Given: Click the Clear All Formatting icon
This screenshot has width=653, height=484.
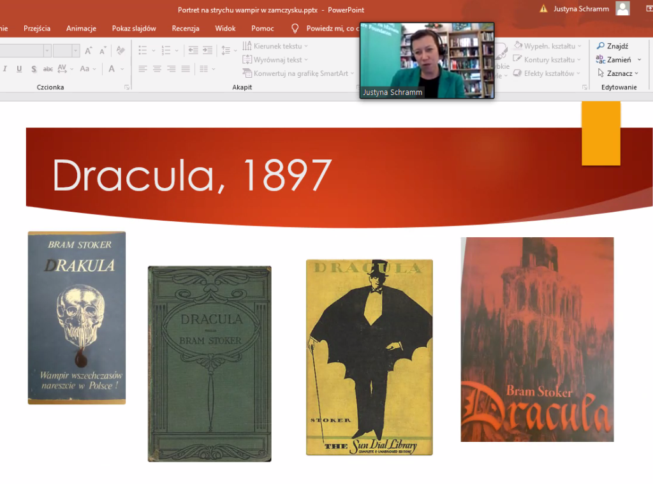Looking at the screenshot, I should (121, 50).
